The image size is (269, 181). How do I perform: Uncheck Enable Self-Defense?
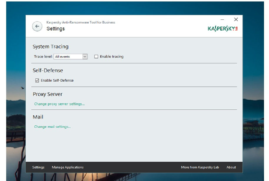click(x=37, y=80)
